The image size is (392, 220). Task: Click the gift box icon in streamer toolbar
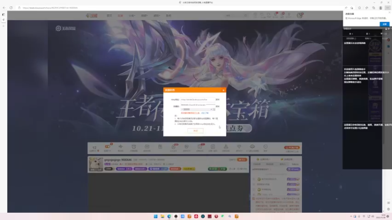[x=160, y=147]
